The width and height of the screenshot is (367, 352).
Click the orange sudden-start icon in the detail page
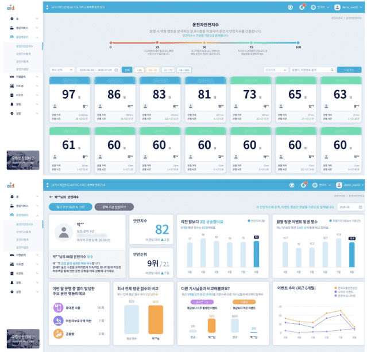point(58,334)
